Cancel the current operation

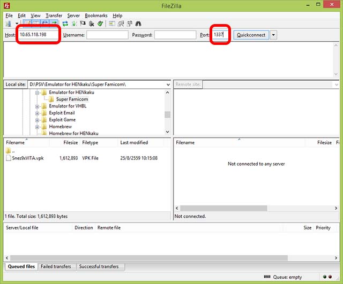[83, 24]
